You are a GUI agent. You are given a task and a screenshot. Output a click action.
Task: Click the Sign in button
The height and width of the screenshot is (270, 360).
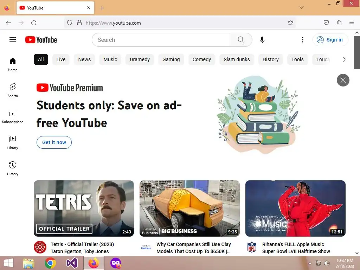coord(330,40)
